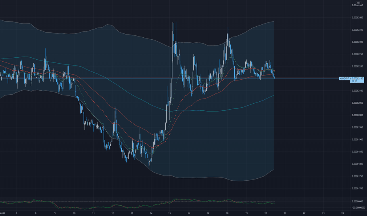Click price level 0.00002300 on the axis

click(358, 42)
